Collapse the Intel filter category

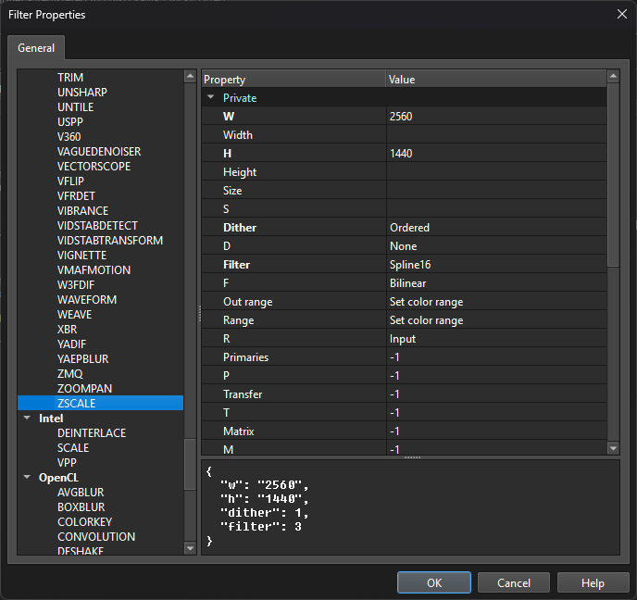pyautogui.click(x=27, y=419)
